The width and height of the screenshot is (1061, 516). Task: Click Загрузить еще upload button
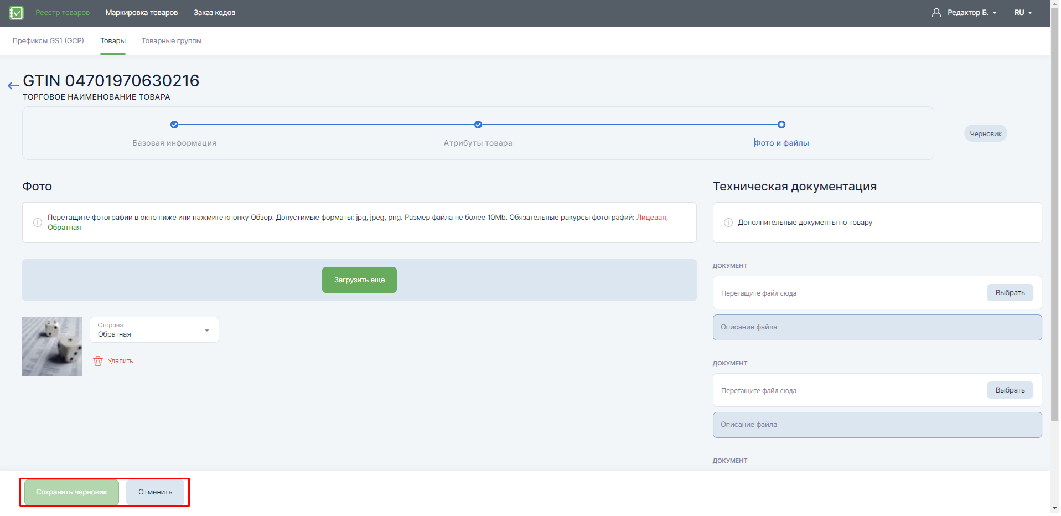pyautogui.click(x=359, y=280)
